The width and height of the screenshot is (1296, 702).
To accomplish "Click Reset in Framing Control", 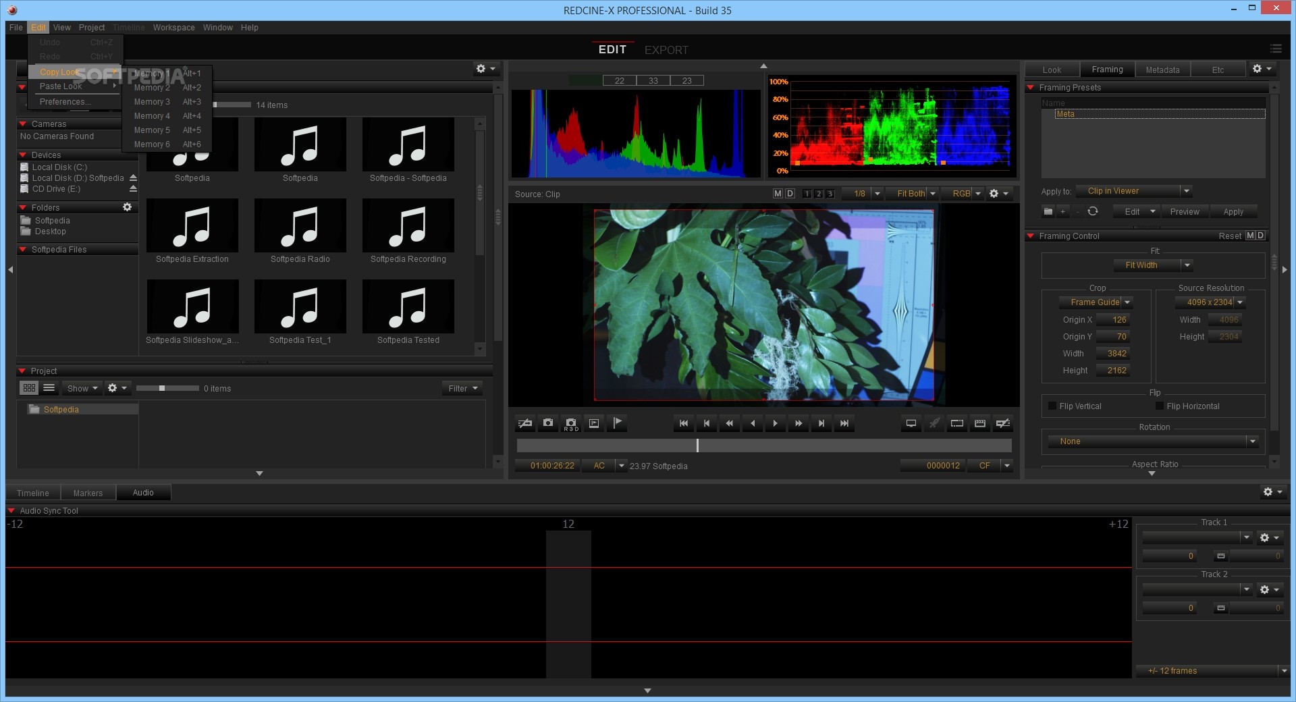I will (x=1230, y=236).
